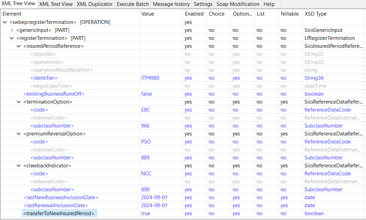This screenshot has width=366, height=220.
Task: Toggle Enabled for the objectId element
Action: (187, 54)
